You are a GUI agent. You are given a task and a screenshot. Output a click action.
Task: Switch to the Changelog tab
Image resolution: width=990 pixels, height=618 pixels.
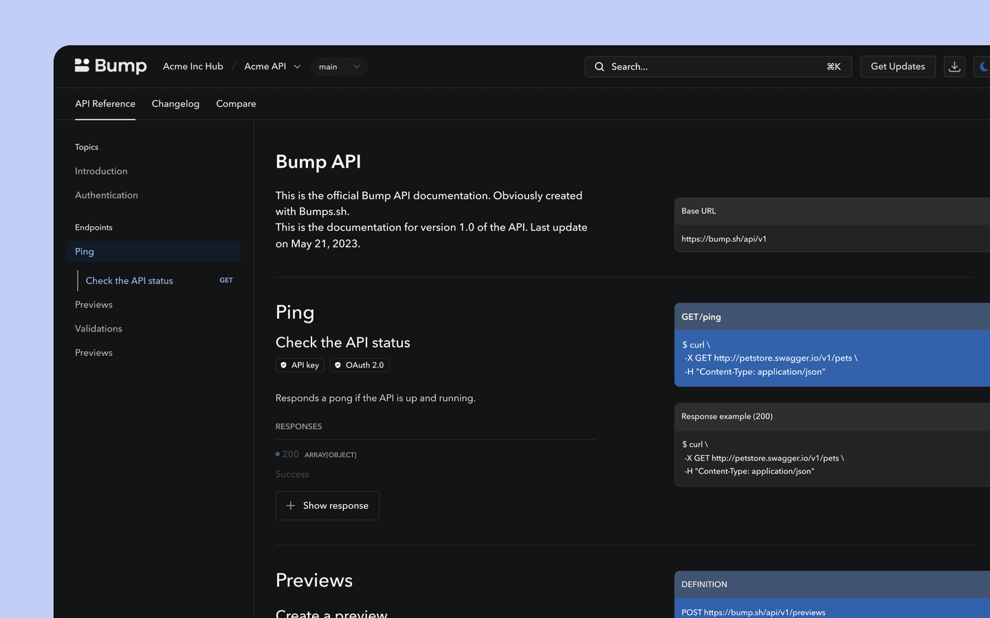pyautogui.click(x=175, y=104)
